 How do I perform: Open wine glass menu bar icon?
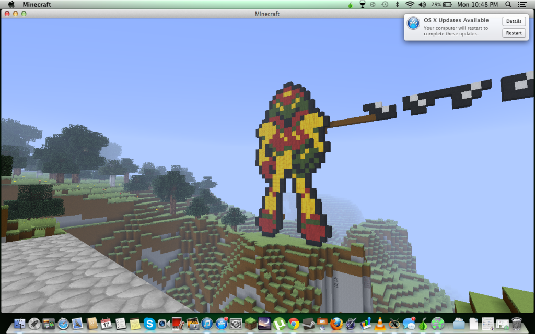pyautogui.click(x=363, y=4)
